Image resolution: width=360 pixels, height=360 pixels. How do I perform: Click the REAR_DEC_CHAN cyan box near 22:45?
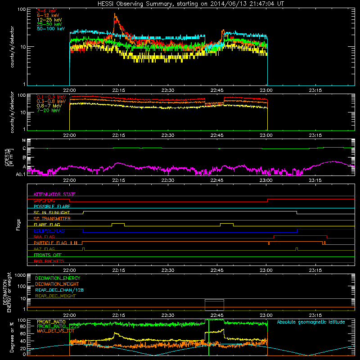(214, 300)
